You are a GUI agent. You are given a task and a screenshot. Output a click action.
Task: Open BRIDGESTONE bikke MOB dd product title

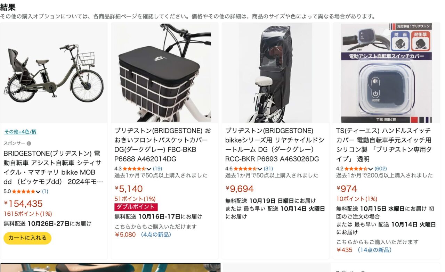[54, 167]
